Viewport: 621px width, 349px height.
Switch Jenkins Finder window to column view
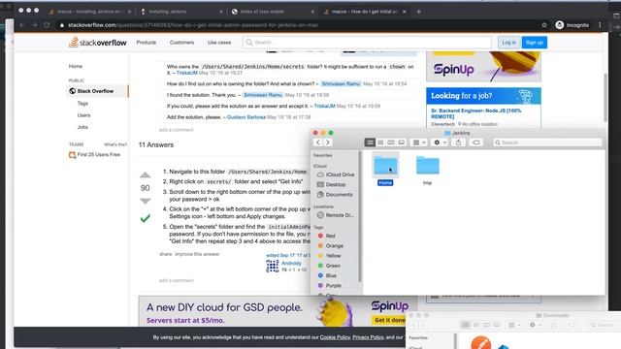tap(391, 143)
